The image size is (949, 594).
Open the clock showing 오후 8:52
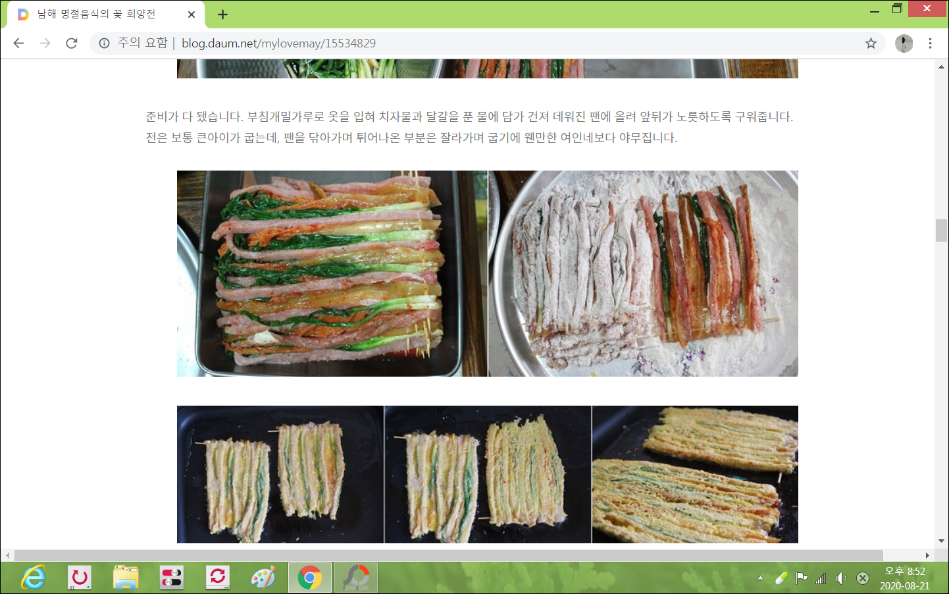click(905, 578)
